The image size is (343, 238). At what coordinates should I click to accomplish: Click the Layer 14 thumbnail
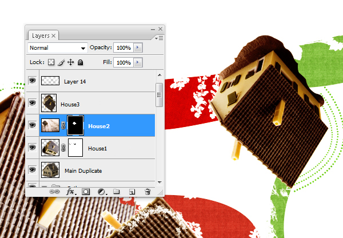[x=50, y=81]
